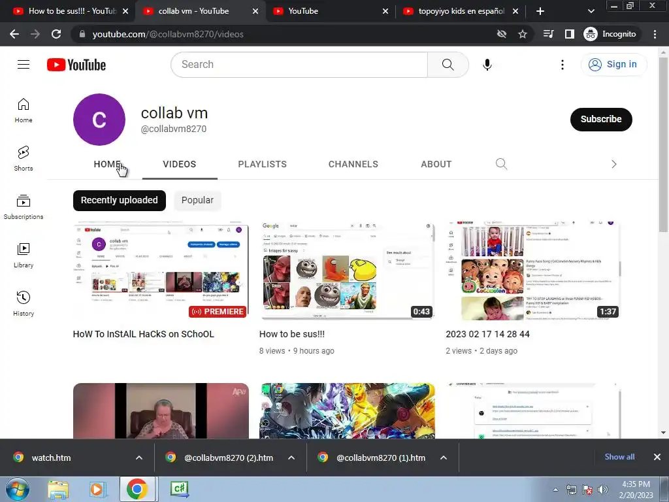The width and height of the screenshot is (669, 502).
Task: Open the media control icon in toolbar
Action: pos(548,34)
